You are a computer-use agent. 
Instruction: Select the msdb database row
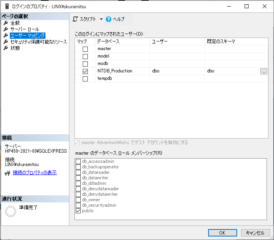(x=102, y=64)
